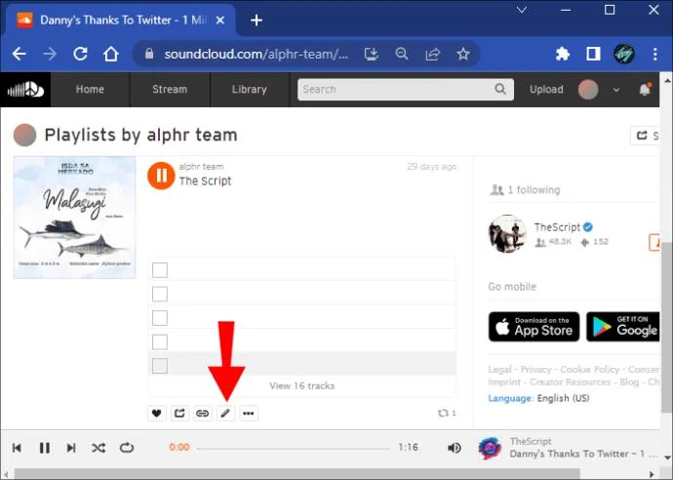
Task: Click the search magnifier in SoundCloud
Action: 500,89
